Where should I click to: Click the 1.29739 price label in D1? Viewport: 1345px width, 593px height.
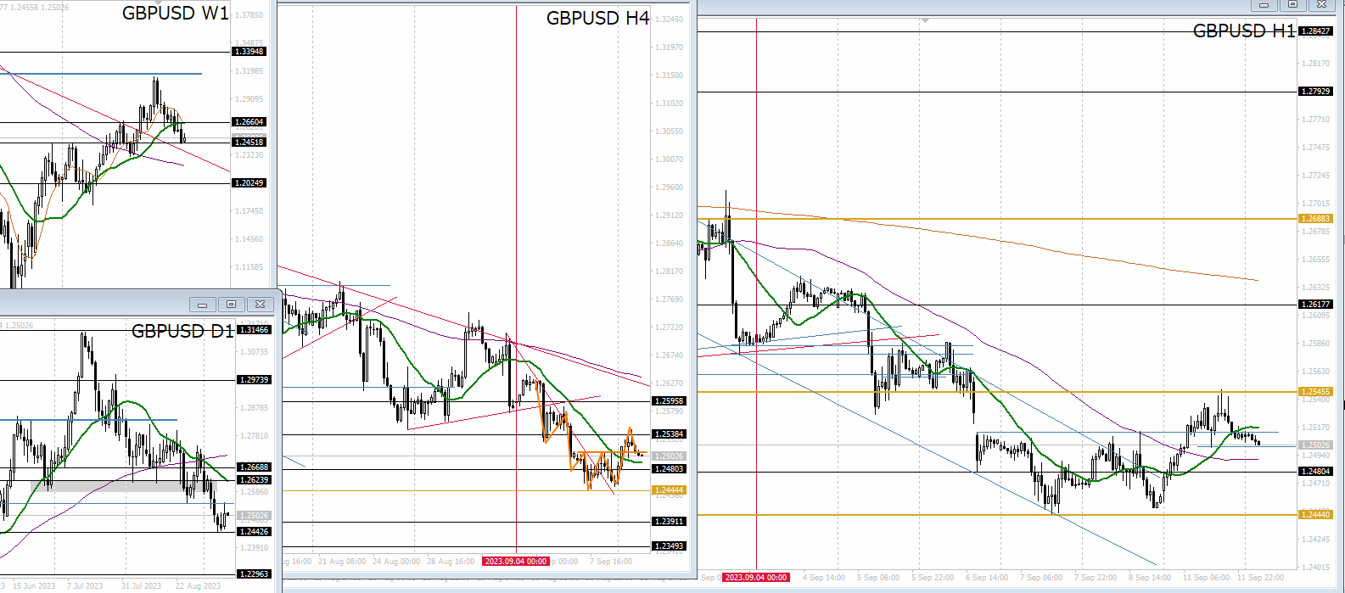[255, 380]
